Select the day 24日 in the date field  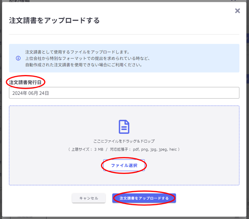pos(44,93)
